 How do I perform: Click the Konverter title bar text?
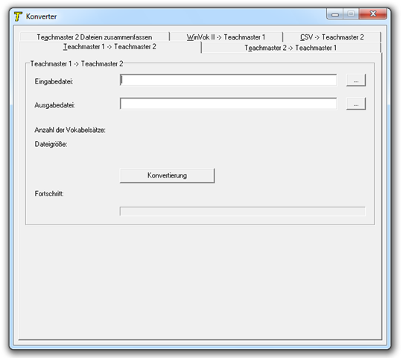click(x=42, y=16)
